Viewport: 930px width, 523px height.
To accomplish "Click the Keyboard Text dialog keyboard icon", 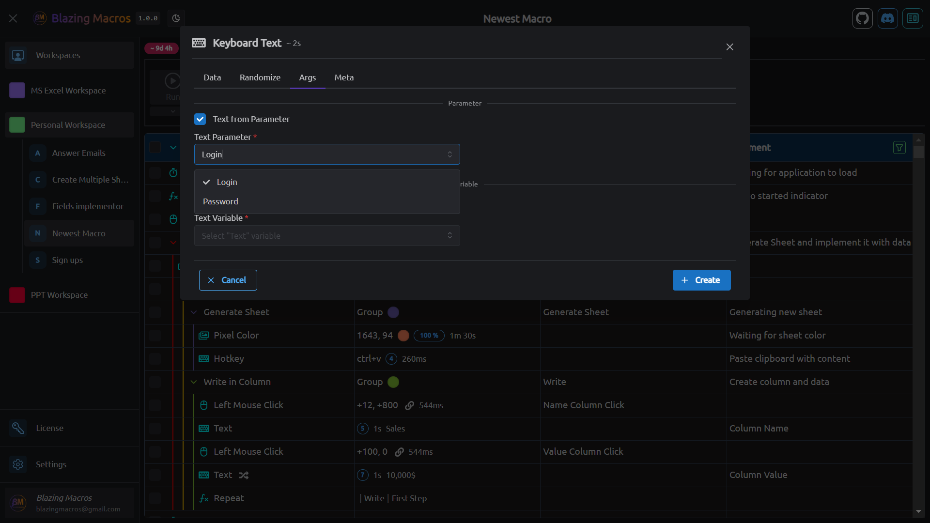I will (199, 43).
